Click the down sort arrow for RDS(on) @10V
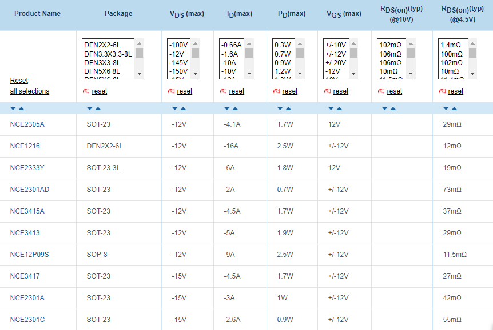 (x=384, y=108)
